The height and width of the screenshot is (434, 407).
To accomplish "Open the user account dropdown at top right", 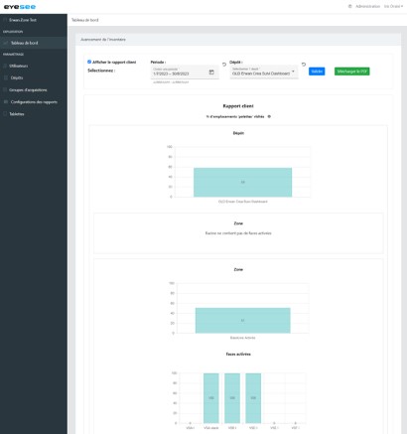I will pyautogui.click(x=393, y=6).
